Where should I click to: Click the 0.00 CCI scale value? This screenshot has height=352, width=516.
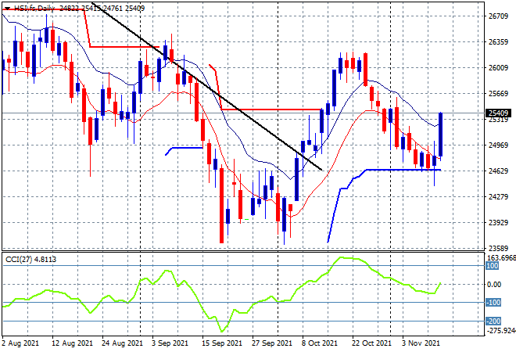[494, 284]
